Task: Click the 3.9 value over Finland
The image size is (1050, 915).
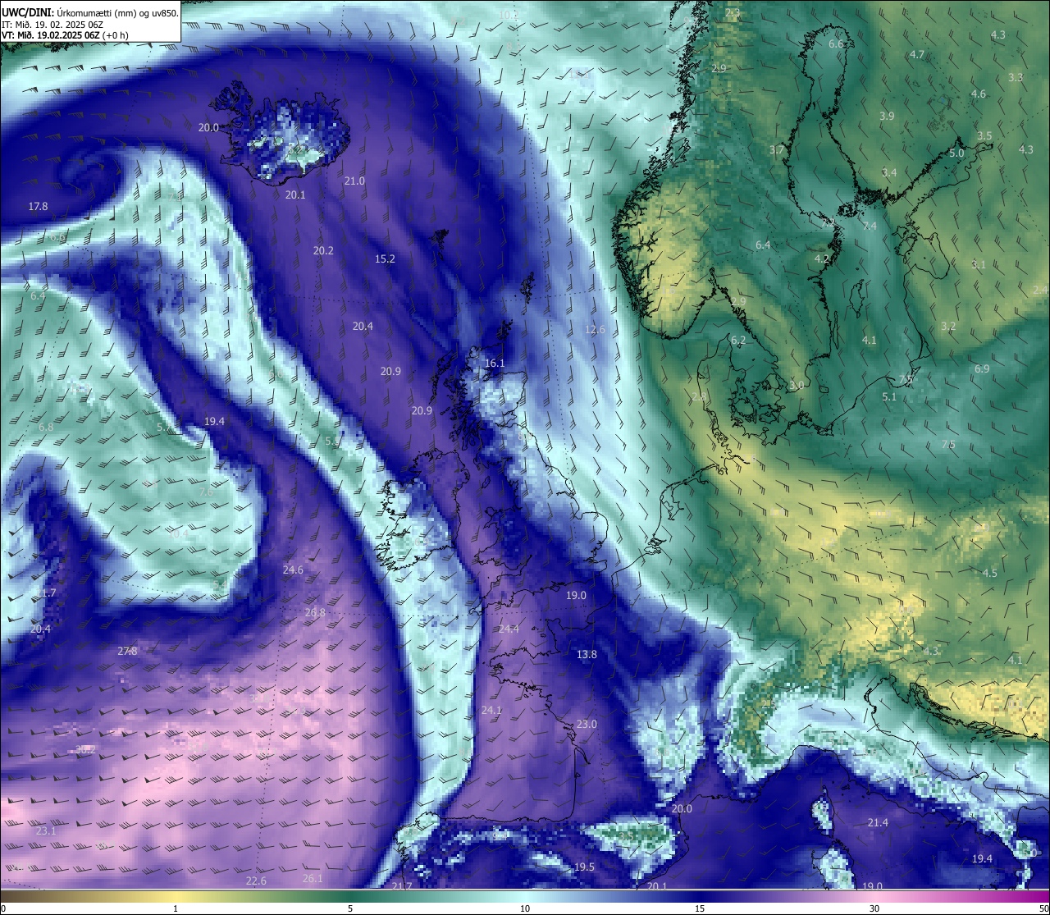Action: tap(887, 116)
